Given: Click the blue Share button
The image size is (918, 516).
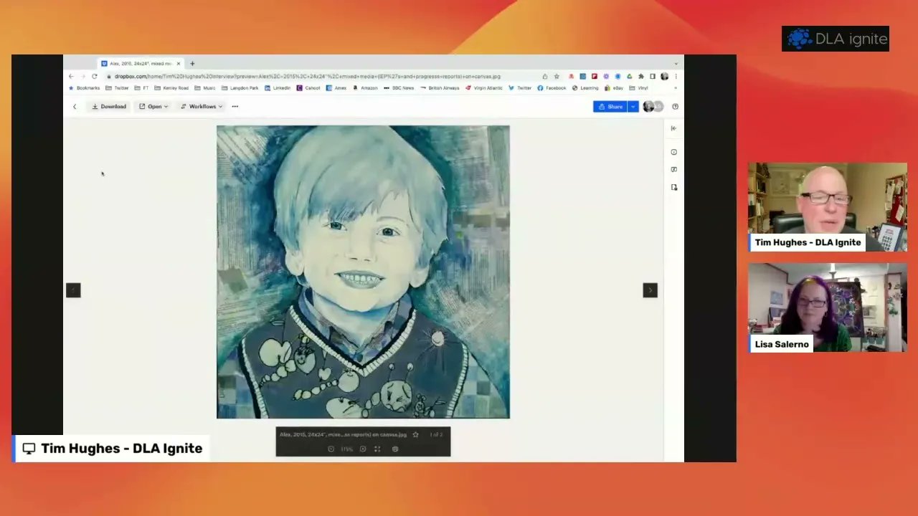Looking at the screenshot, I should pyautogui.click(x=610, y=107).
